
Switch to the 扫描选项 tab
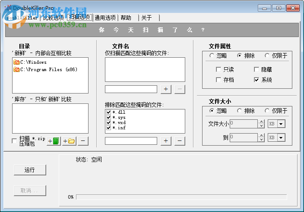(x=79, y=17)
